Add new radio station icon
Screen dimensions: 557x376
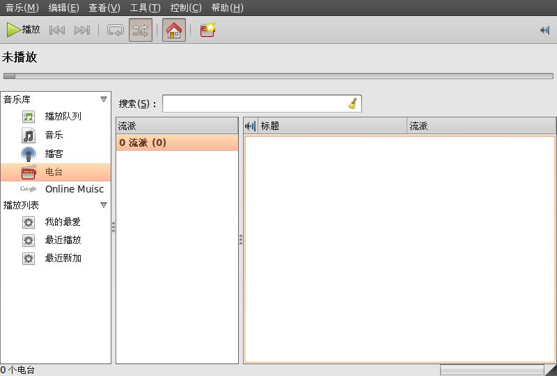pyautogui.click(x=207, y=30)
